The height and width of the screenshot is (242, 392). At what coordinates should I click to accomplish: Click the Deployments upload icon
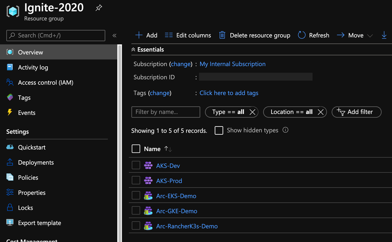point(10,162)
